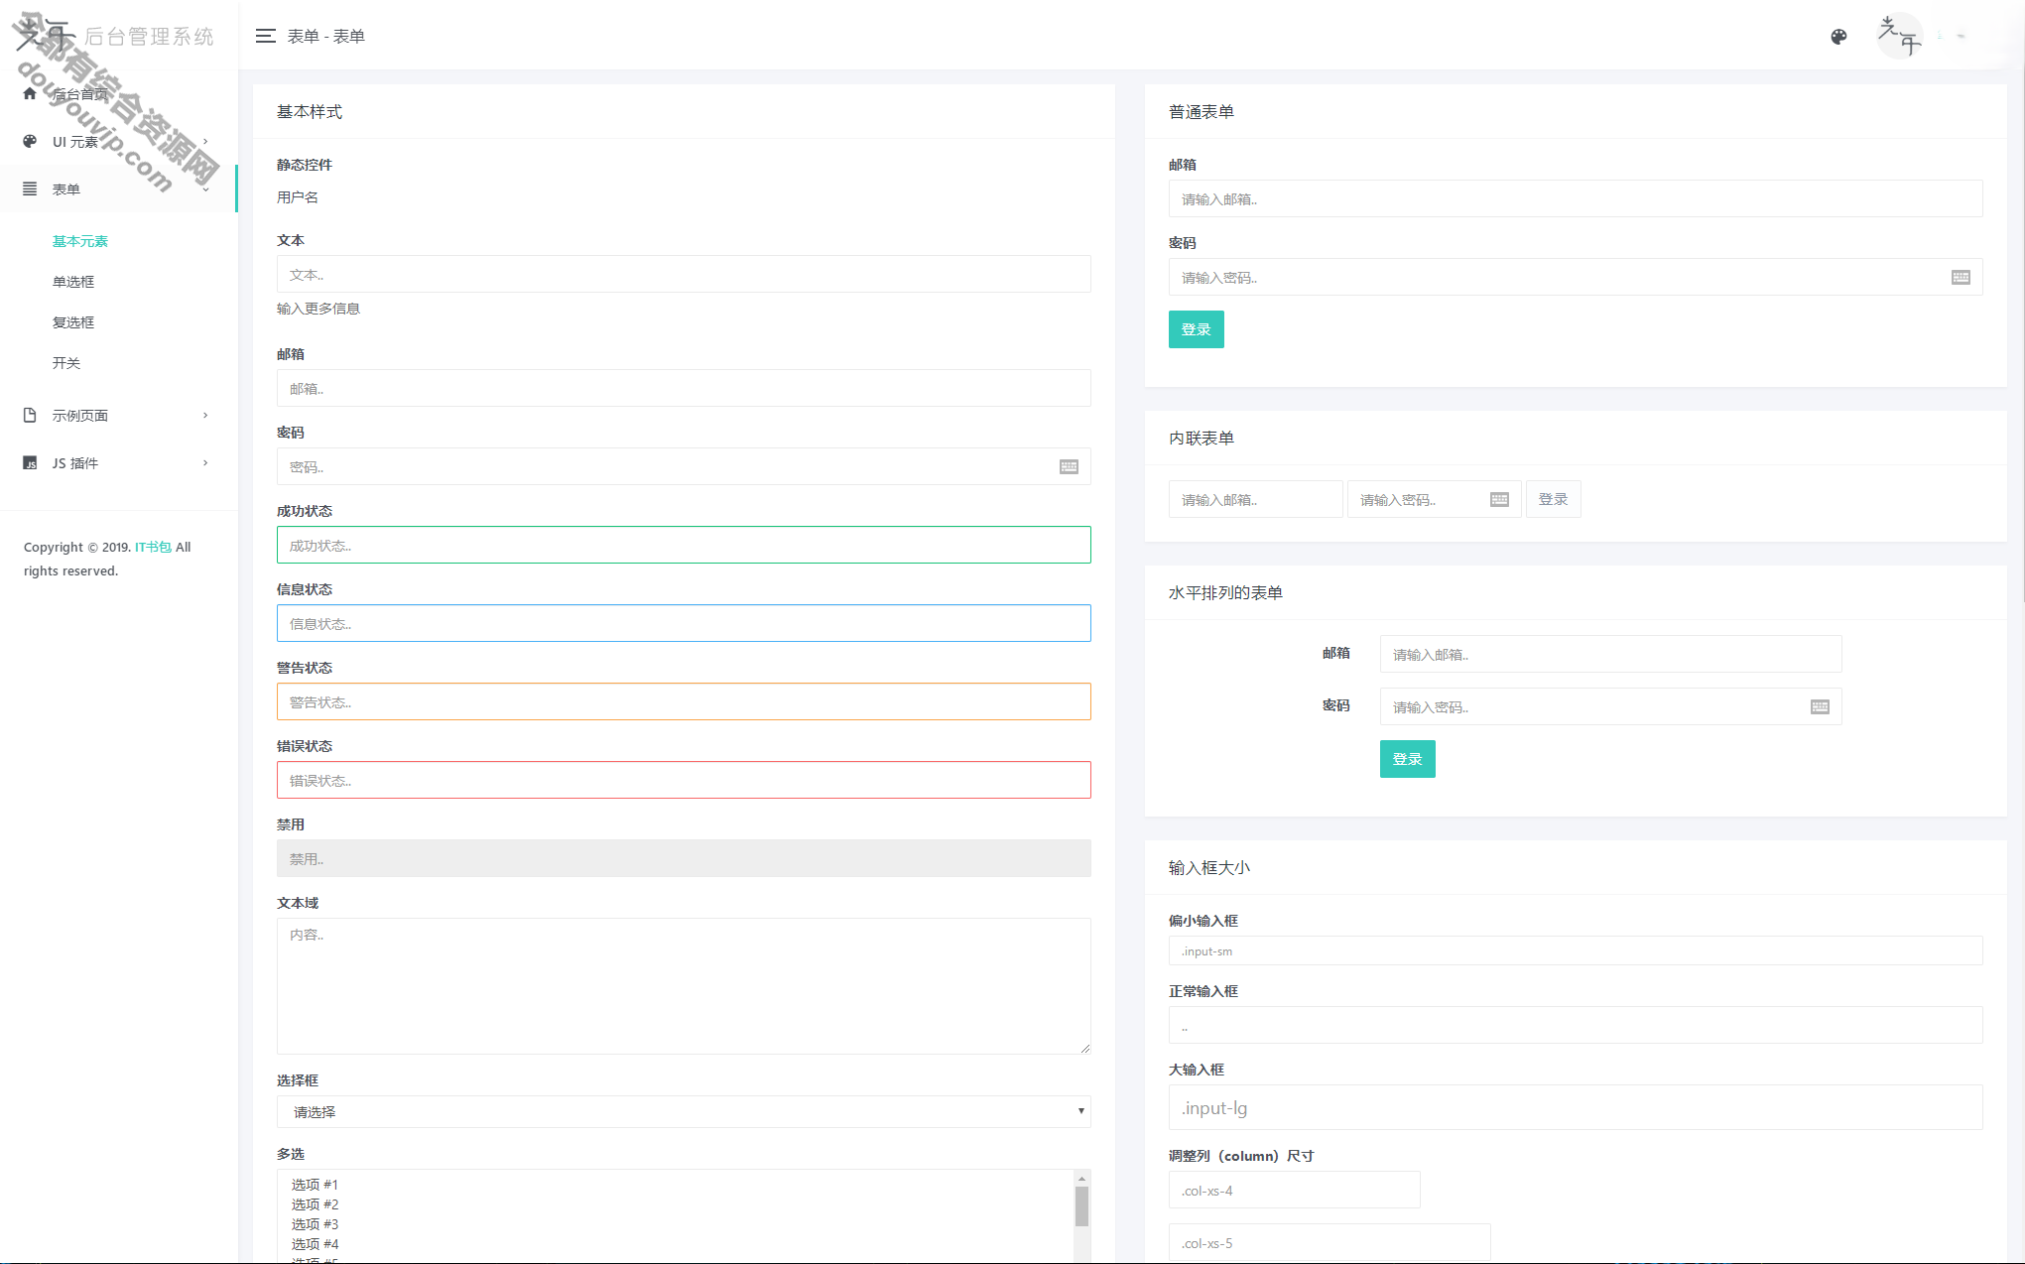Focus 请输入邮箱 field in 普通表单
This screenshot has width=2025, height=1264.
[x=1576, y=198]
